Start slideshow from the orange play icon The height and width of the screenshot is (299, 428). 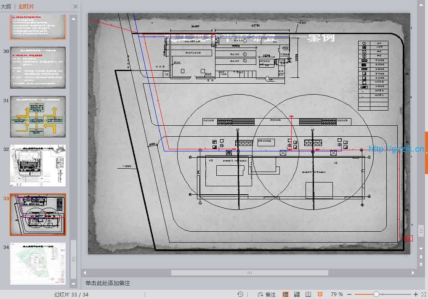320,294
